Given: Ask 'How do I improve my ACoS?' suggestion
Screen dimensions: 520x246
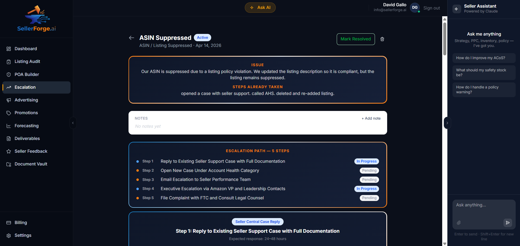Looking at the screenshot, I should click(x=484, y=58).
